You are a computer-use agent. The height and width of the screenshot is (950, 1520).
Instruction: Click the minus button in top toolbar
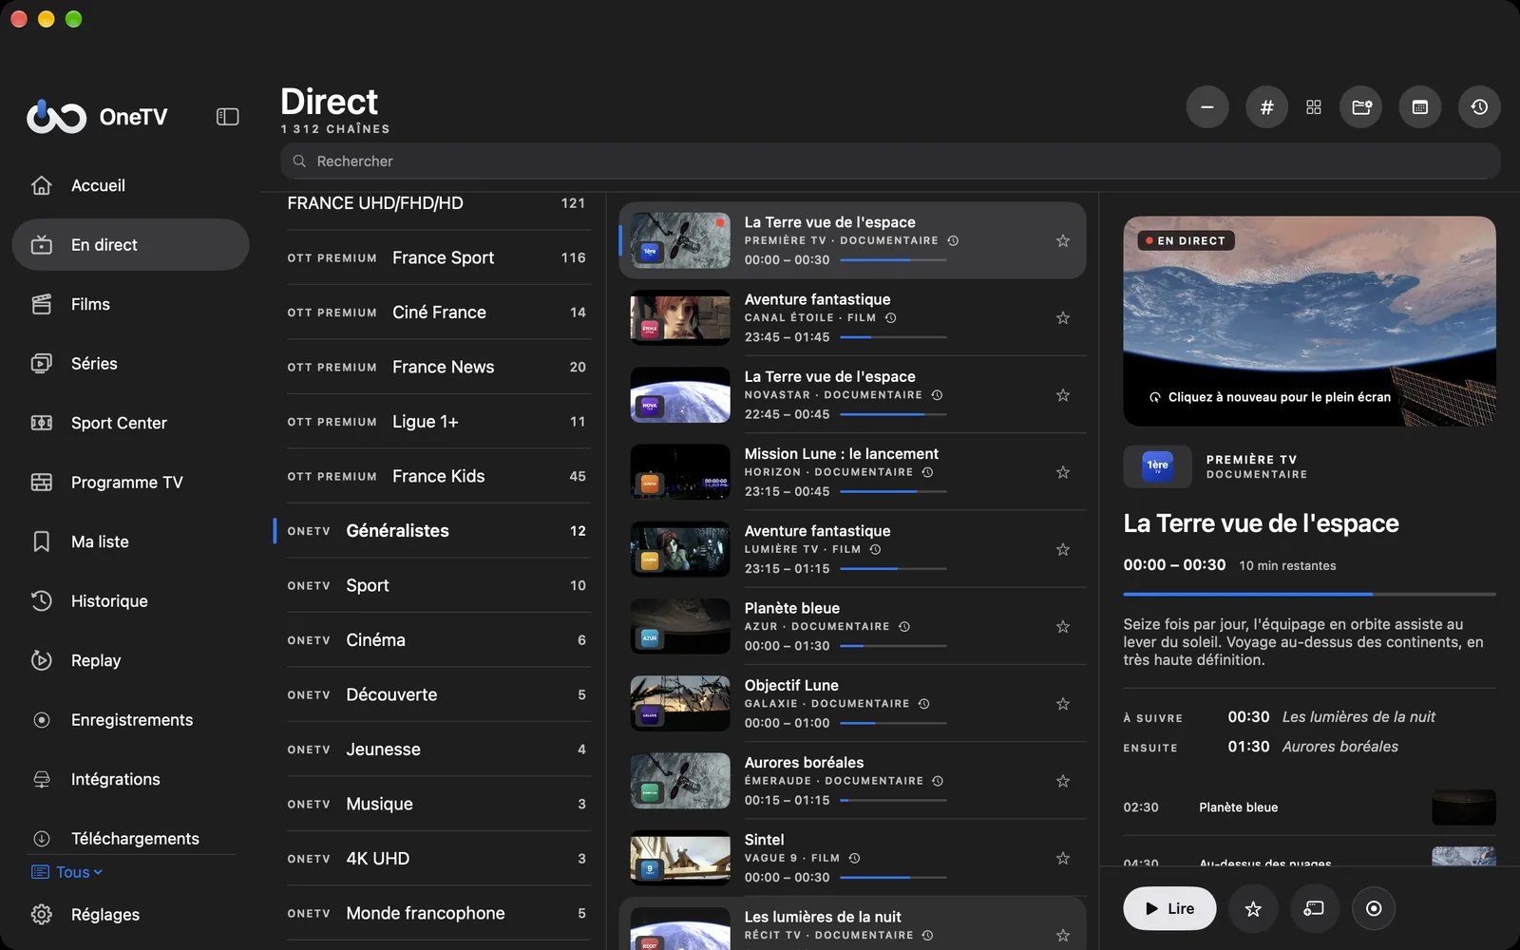pyautogui.click(x=1207, y=107)
